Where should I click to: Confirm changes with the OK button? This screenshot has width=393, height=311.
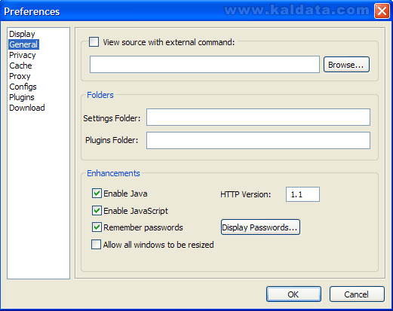(293, 294)
